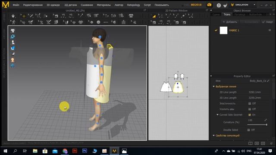Collapse the Свойства симуляций section
Viewport: 276px width, 155px height.
click(213, 136)
